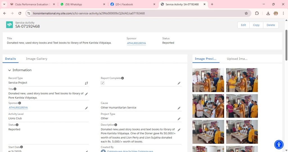Bookmark this page with the star icon
288x152 pixels.
(x=246, y=13)
